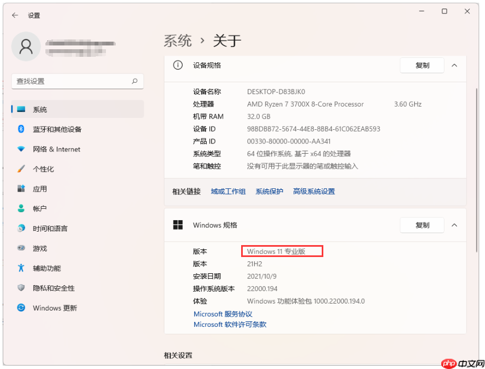Image resolution: width=485 pixels, height=369 pixels.
Task: Open Microsoft 服务协议
Action: (x=223, y=314)
